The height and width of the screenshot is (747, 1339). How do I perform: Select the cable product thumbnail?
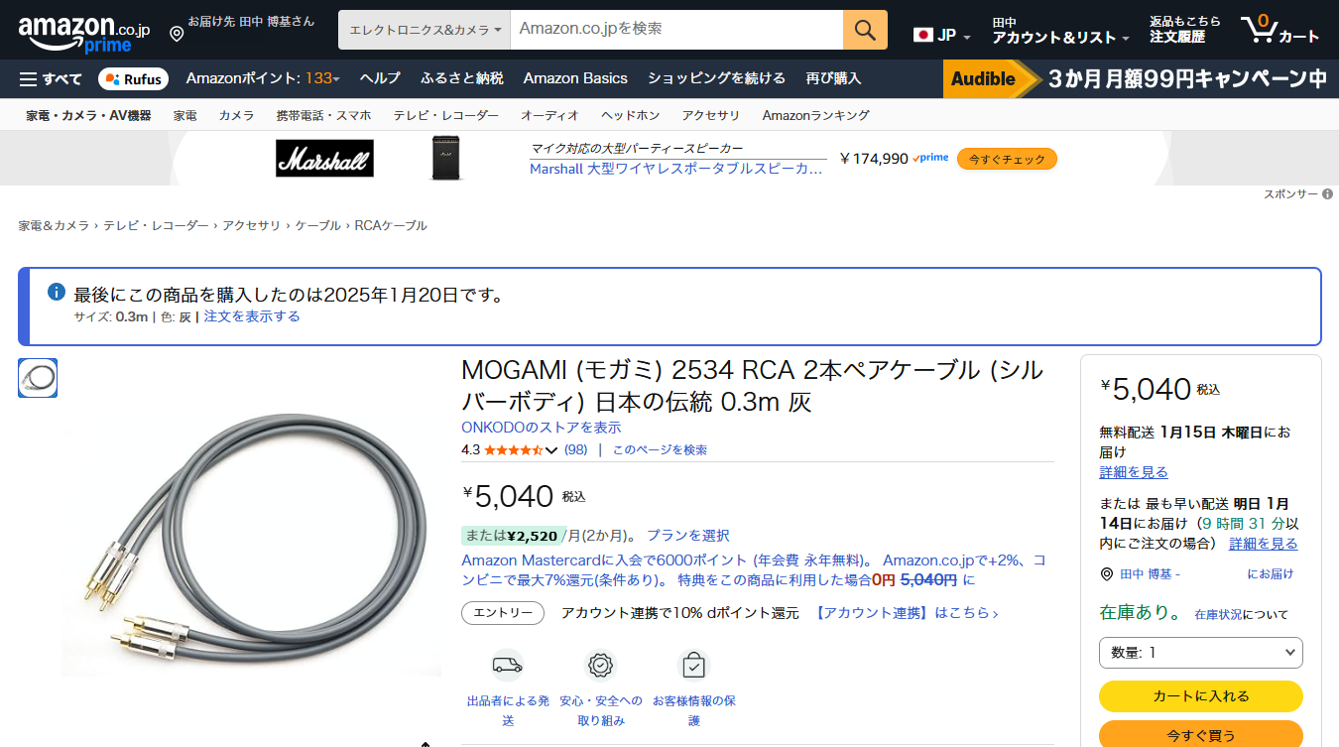click(x=38, y=378)
